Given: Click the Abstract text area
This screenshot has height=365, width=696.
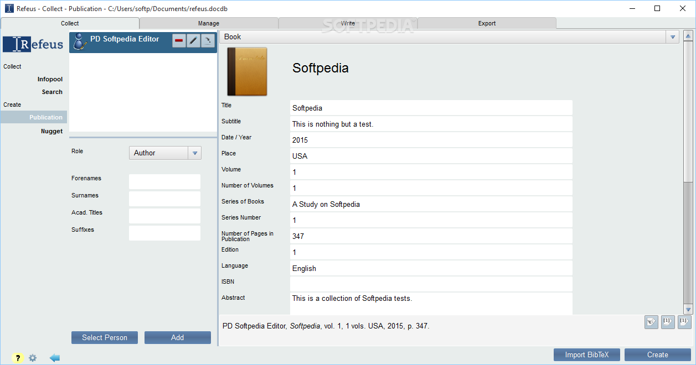Looking at the screenshot, I should point(431,304).
